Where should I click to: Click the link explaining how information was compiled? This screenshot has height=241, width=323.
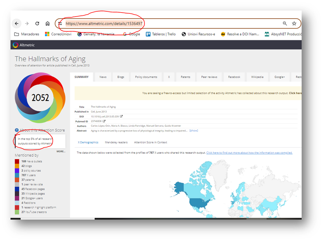(249, 153)
